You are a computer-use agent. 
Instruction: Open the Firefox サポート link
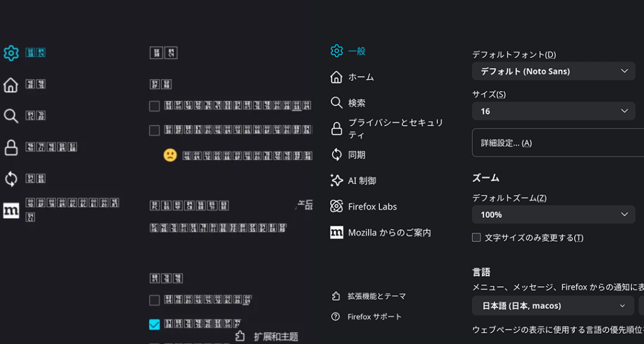[374, 317]
